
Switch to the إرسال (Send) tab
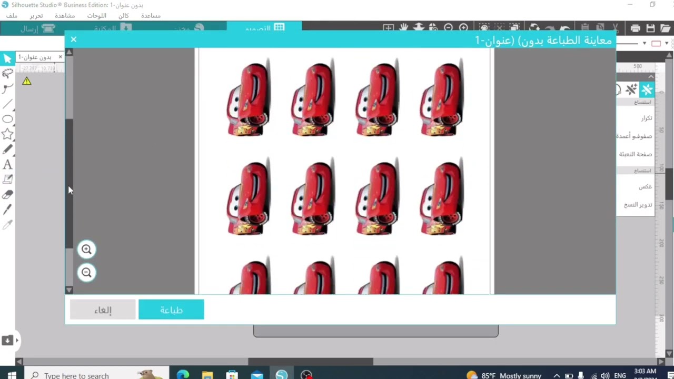37,28
